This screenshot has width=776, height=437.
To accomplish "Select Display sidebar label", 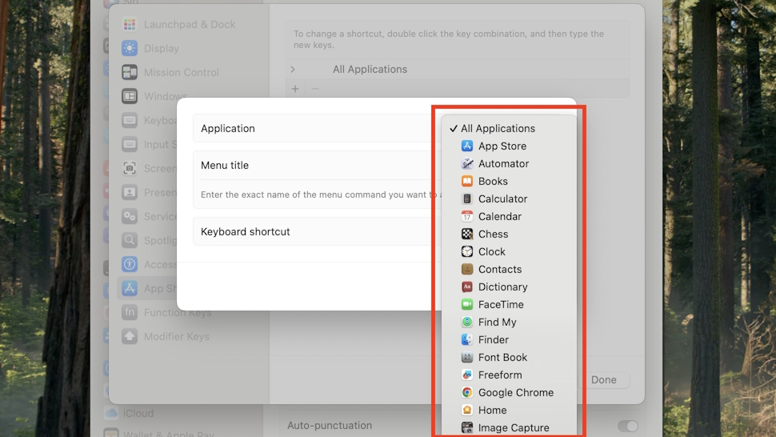I will pyautogui.click(x=162, y=49).
